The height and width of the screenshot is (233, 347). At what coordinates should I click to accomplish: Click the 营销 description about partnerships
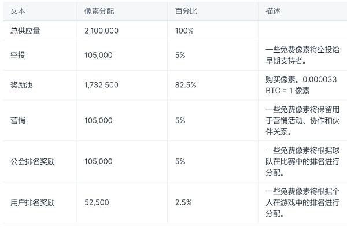(x=301, y=120)
